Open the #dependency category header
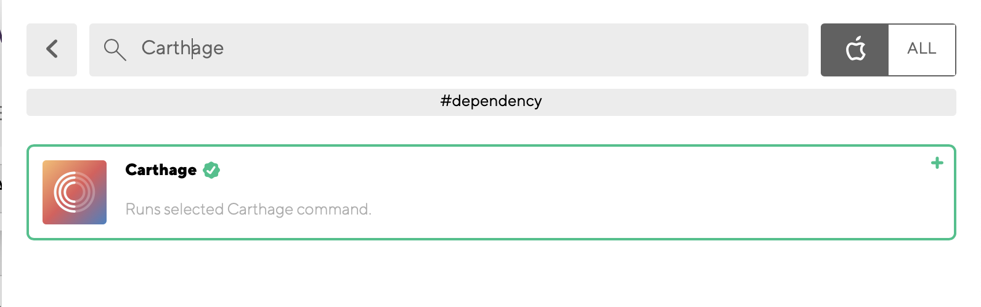The width and height of the screenshot is (981, 307). coord(491,102)
